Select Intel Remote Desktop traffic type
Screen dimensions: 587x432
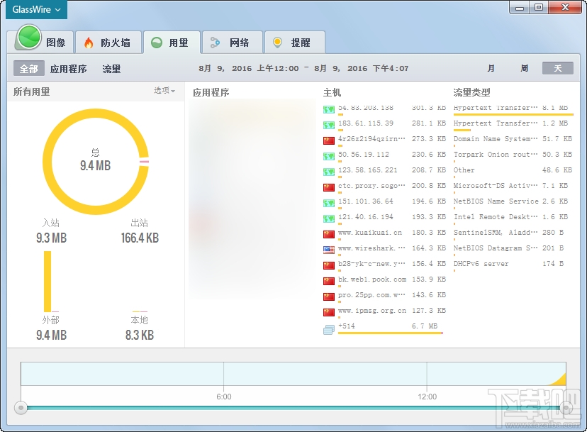(x=513, y=217)
